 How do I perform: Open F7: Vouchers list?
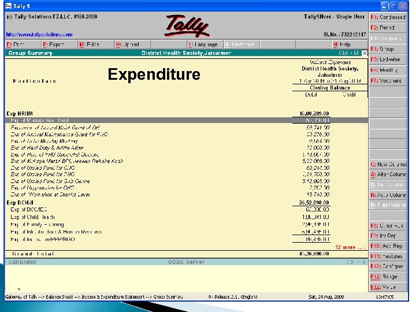388,81
